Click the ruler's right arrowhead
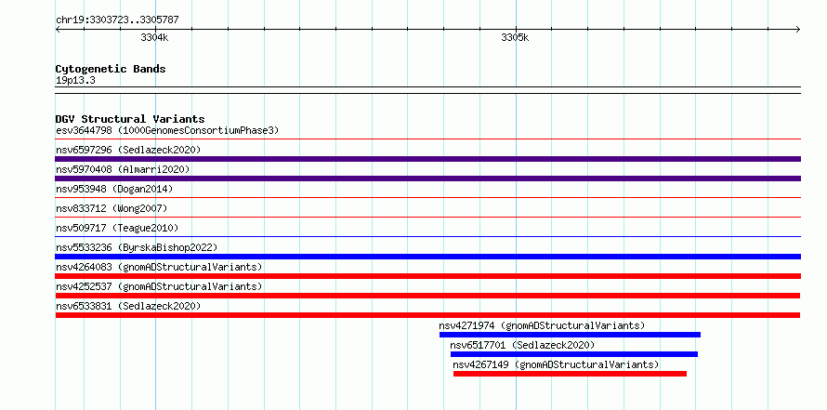The image size is (827, 410). (798, 30)
